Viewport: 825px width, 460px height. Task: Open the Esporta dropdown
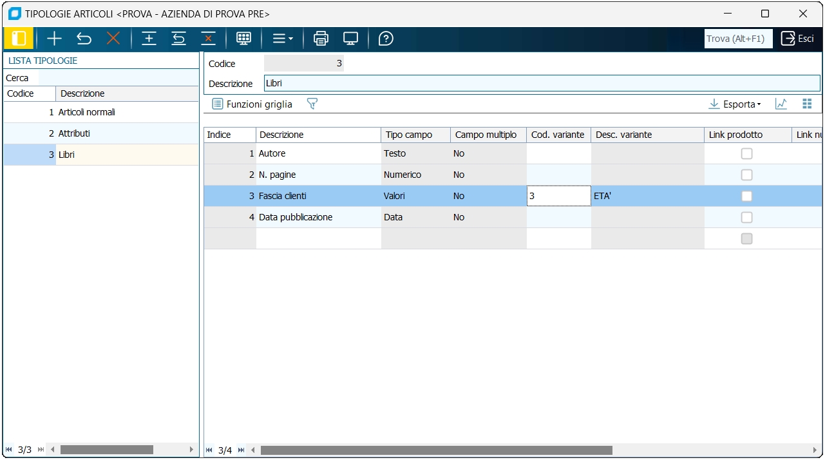(735, 104)
